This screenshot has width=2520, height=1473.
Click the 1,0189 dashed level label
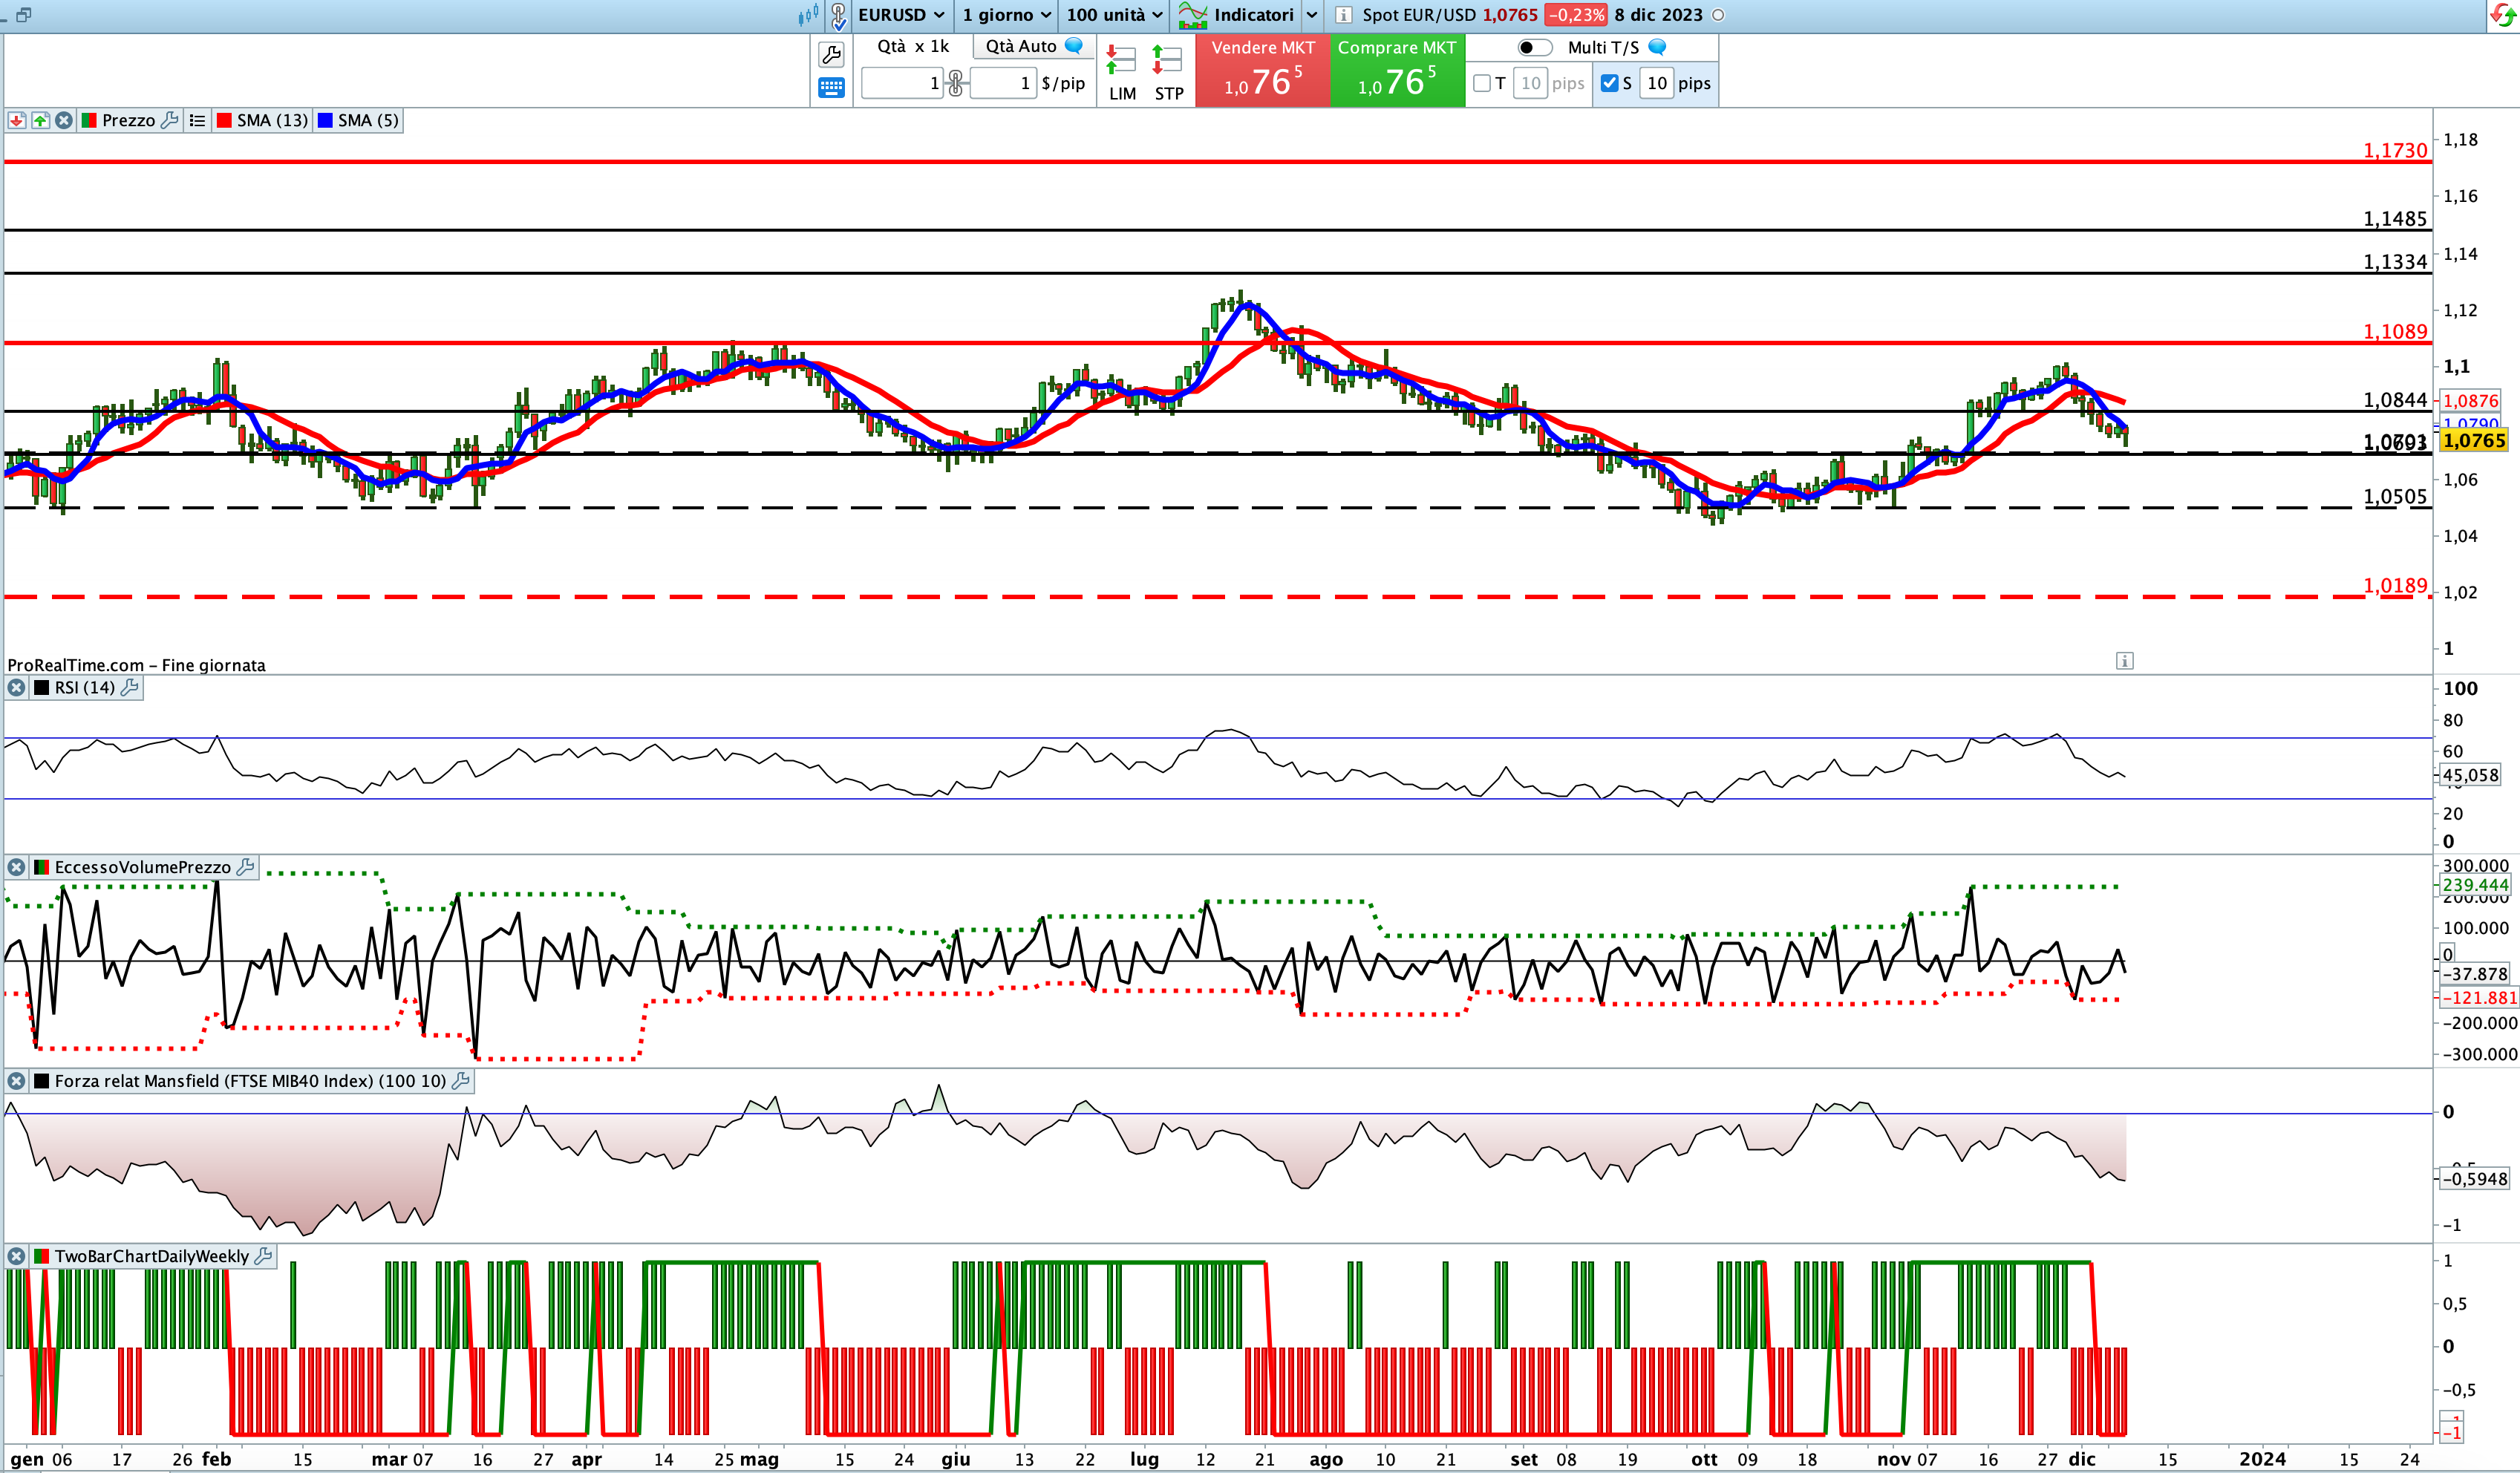2395,585
